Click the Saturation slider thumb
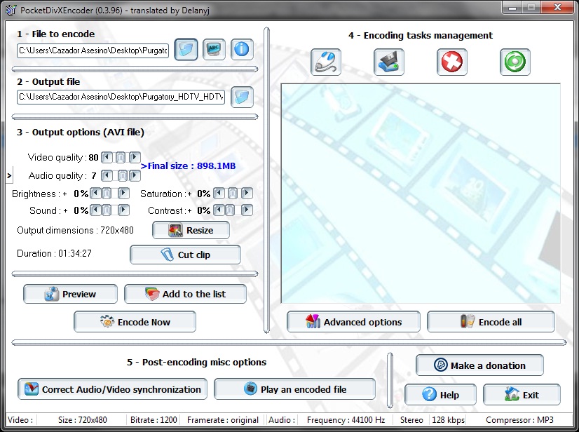579x432 pixels. (x=232, y=193)
